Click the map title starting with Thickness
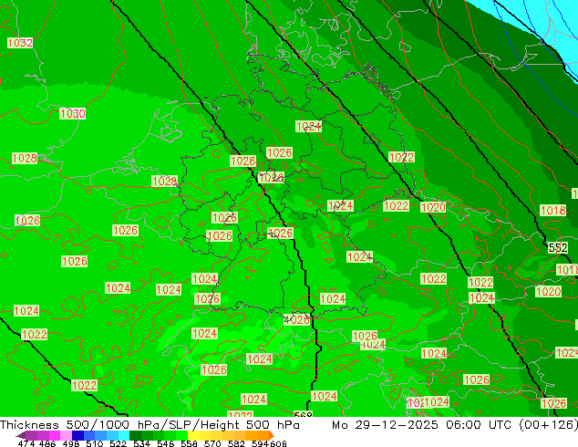Image resolution: width=578 pixels, height=447 pixels. click(150, 424)
